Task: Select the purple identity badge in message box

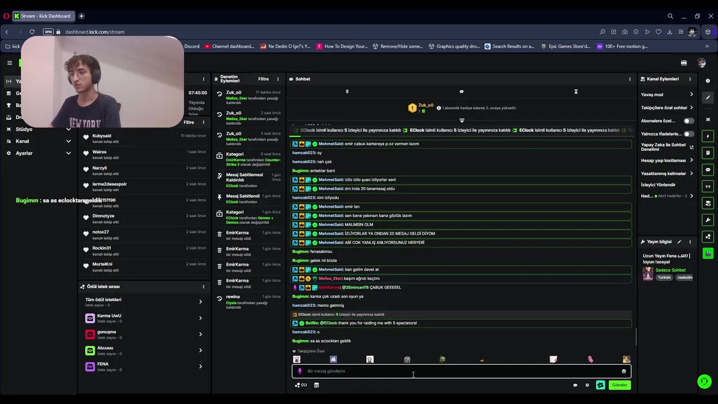Action: click(300, 371)
